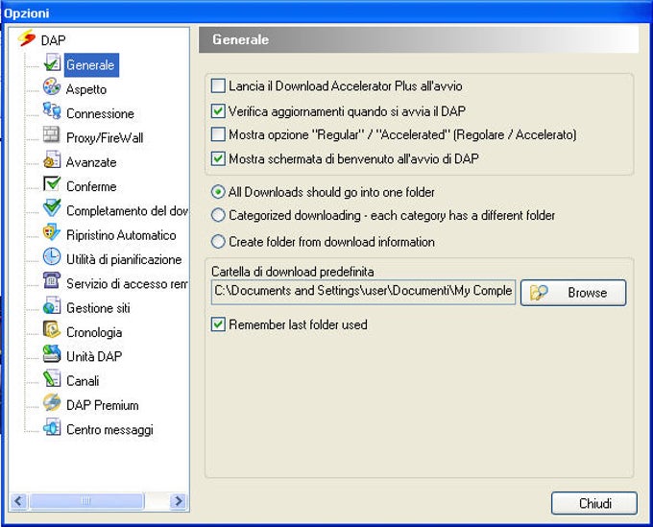Screen dimensions: 653x527
Task: Select the DAP root node label
Action: click(54, 40)
